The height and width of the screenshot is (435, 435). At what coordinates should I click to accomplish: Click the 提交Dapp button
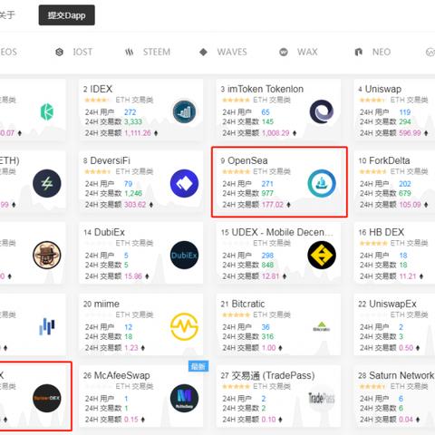point(66,15)
